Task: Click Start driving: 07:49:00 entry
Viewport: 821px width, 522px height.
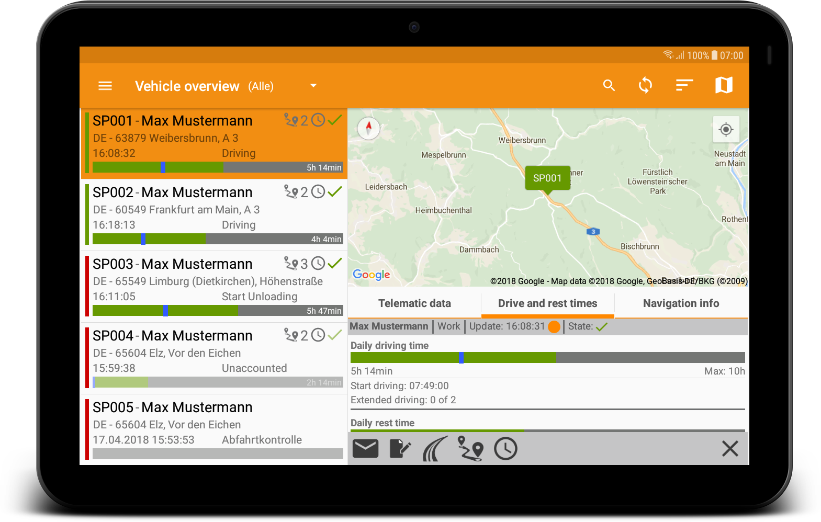Action: pos(399,386)
